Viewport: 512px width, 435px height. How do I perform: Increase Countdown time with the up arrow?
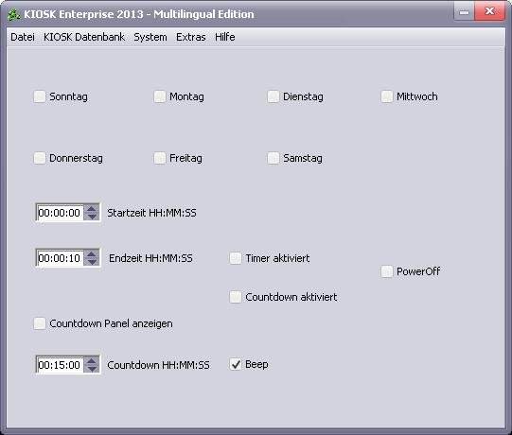point(92,360)
